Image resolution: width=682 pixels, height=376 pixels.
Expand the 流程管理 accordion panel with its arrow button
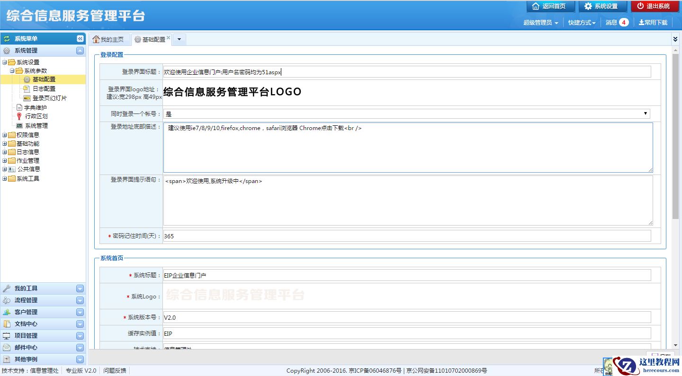(80, 300)
